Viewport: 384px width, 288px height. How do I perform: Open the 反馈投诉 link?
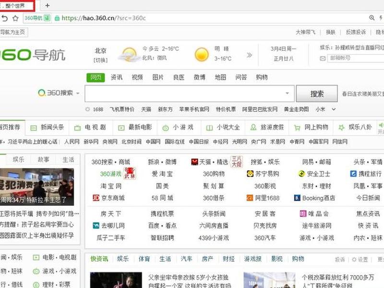pos(356,32)
